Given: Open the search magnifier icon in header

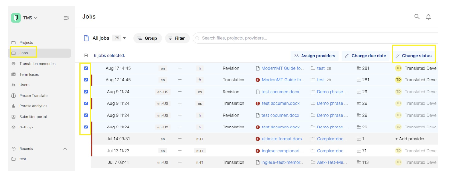Looking at the screenshot, I should point(417,16).
